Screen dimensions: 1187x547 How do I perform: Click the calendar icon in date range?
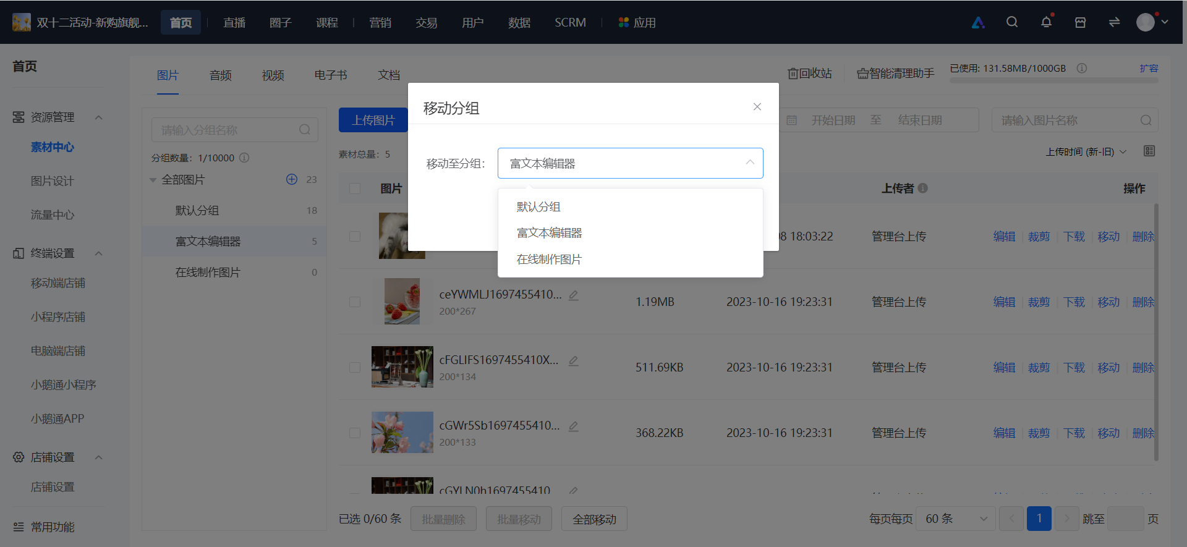click(791, 120)
